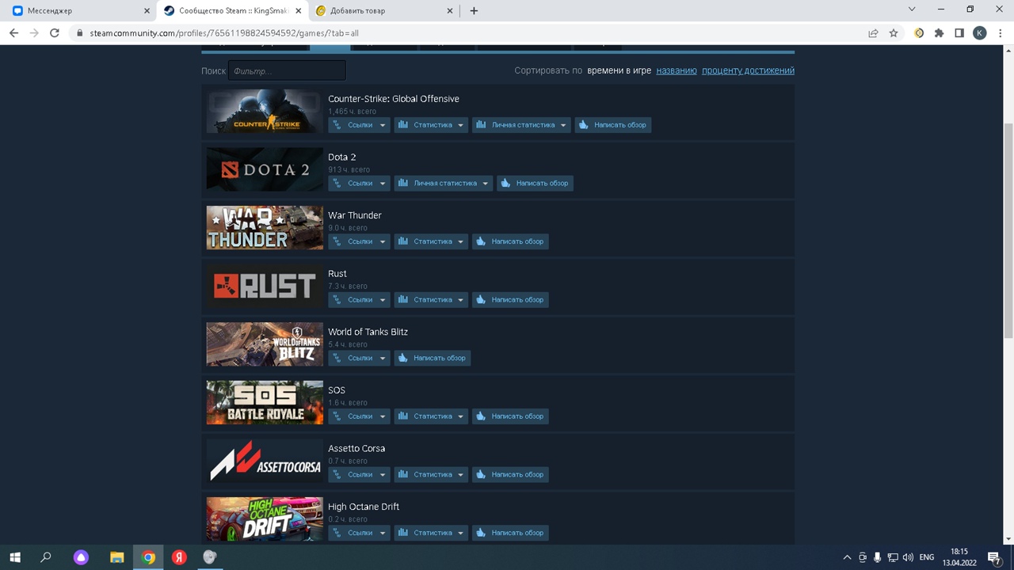Toggle browser side panel icon

[x=959, y=33]
